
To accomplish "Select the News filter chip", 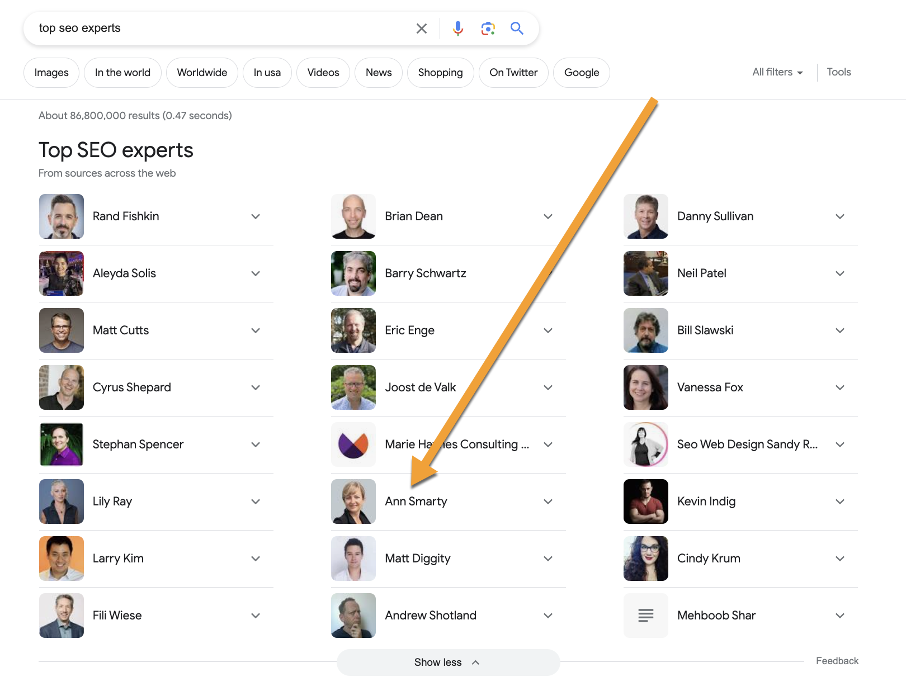I will tap(379, 73).
